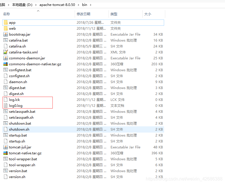The image size is (225, 184).
Task: Click the configtest.bat batch icon
Action: 6,70
